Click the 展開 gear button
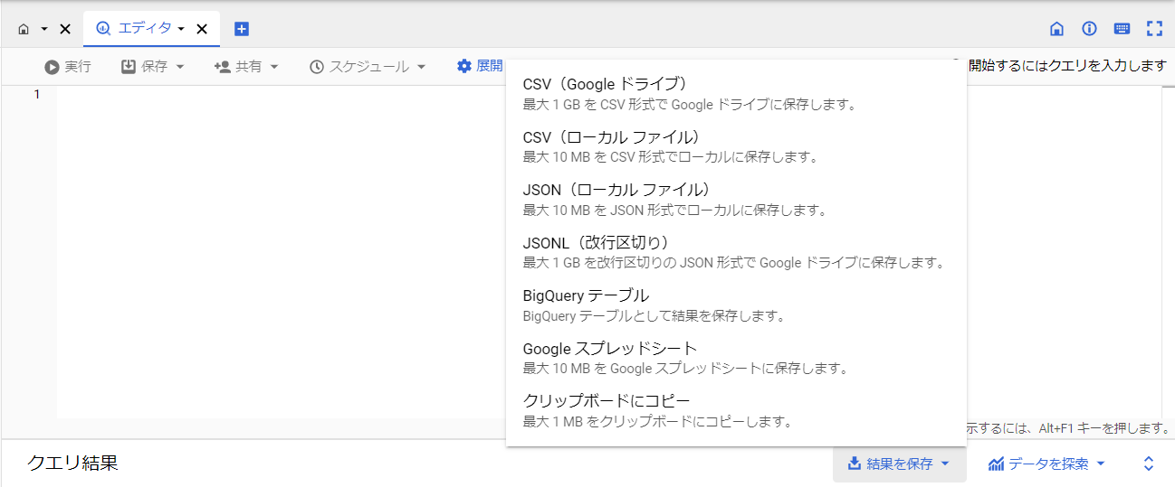 pyautogui.click(x=480, y=66)
